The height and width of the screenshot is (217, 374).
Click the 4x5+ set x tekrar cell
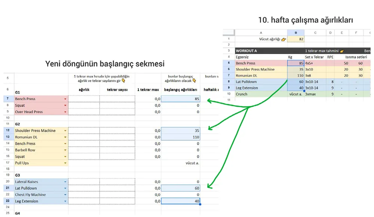(315, 63)
